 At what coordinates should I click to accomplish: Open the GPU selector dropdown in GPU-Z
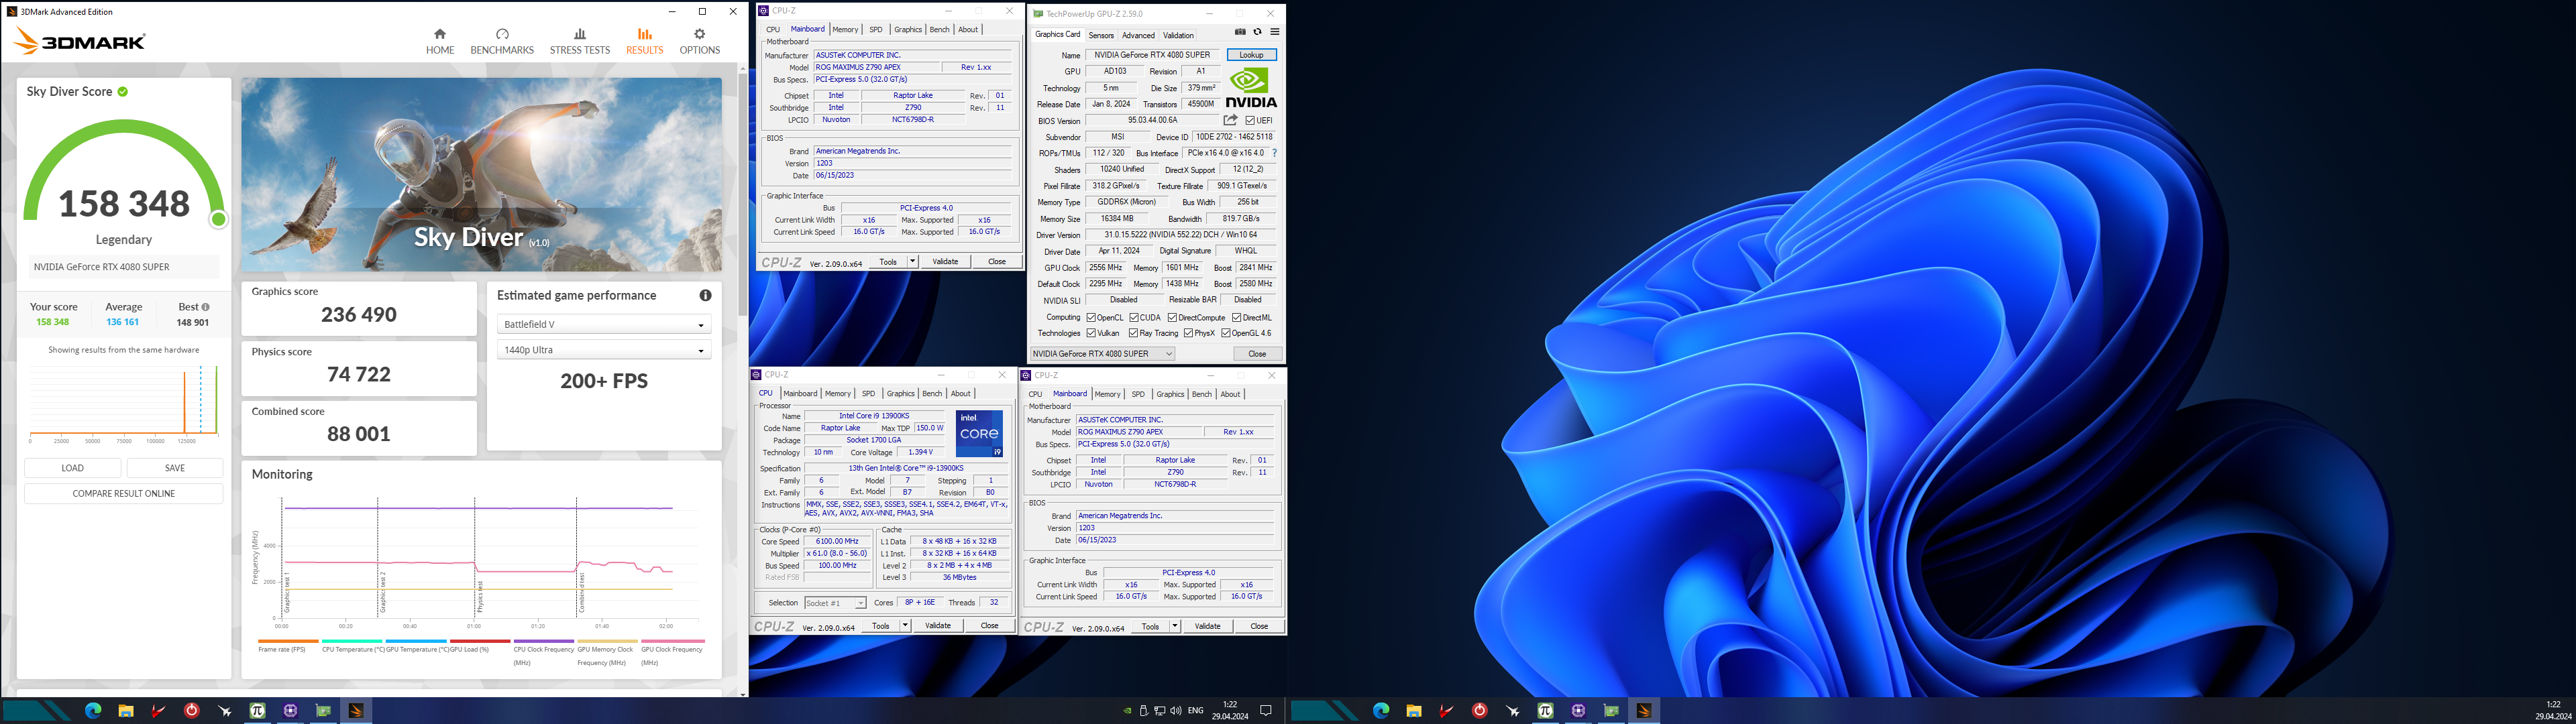tap(1102, 354)
